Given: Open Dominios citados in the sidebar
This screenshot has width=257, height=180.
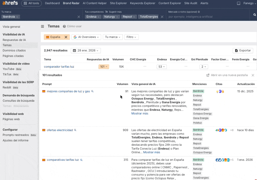Looking at the screenshot, I should coord(14,51).
